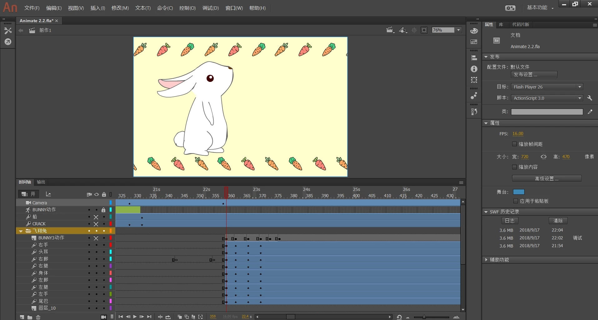Click the 日志 button
Image resolution: width=598 pixels, height=320 pixels.
click(510, 221)
